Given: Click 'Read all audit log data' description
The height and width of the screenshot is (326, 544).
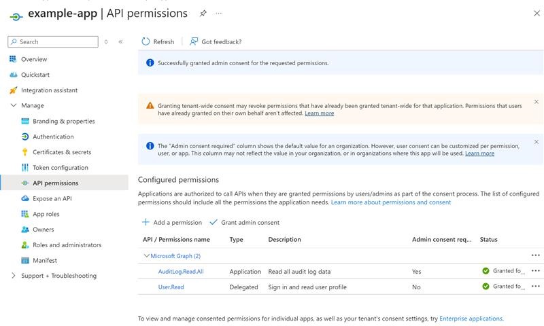Looking at the screenshot, I should click(x=299, y=272).
